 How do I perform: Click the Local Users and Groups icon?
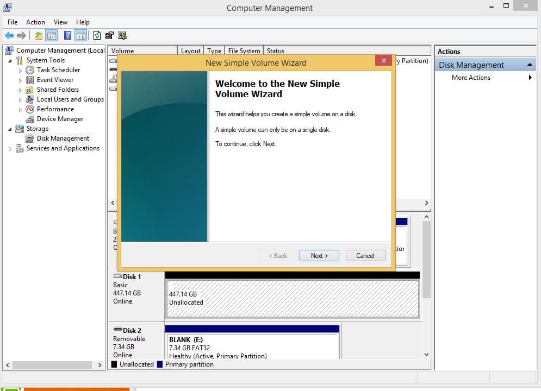[x=30, y=99]
